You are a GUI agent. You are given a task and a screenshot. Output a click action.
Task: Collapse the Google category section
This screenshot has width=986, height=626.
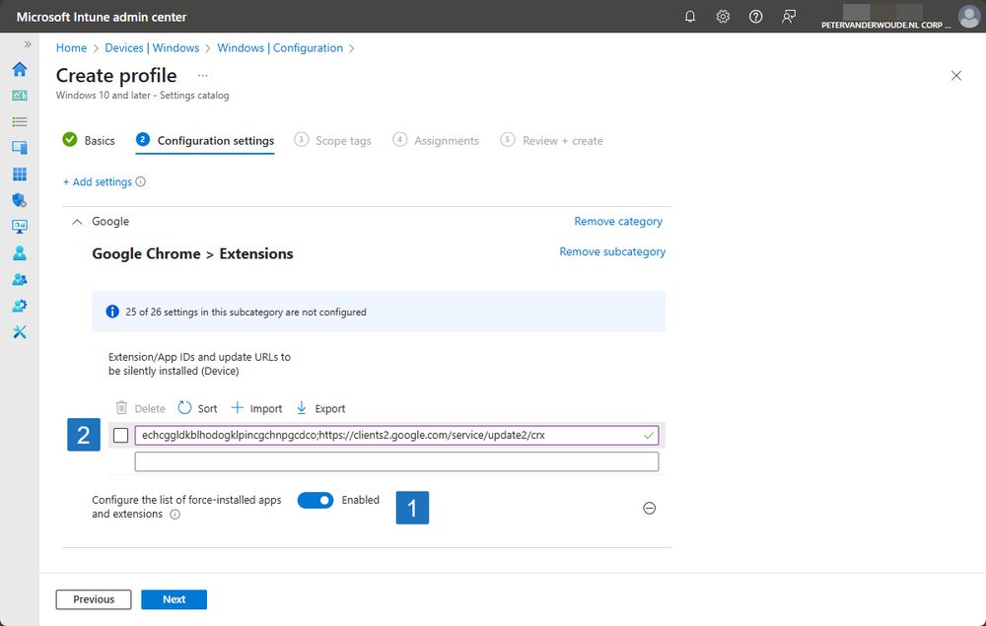[77, 221]
